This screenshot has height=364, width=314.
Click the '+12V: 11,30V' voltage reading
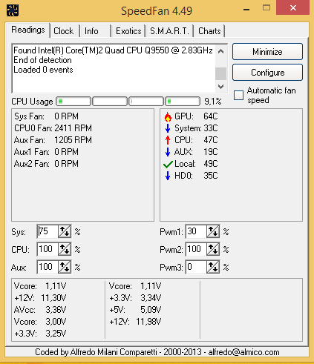click(x=40, y=298)
